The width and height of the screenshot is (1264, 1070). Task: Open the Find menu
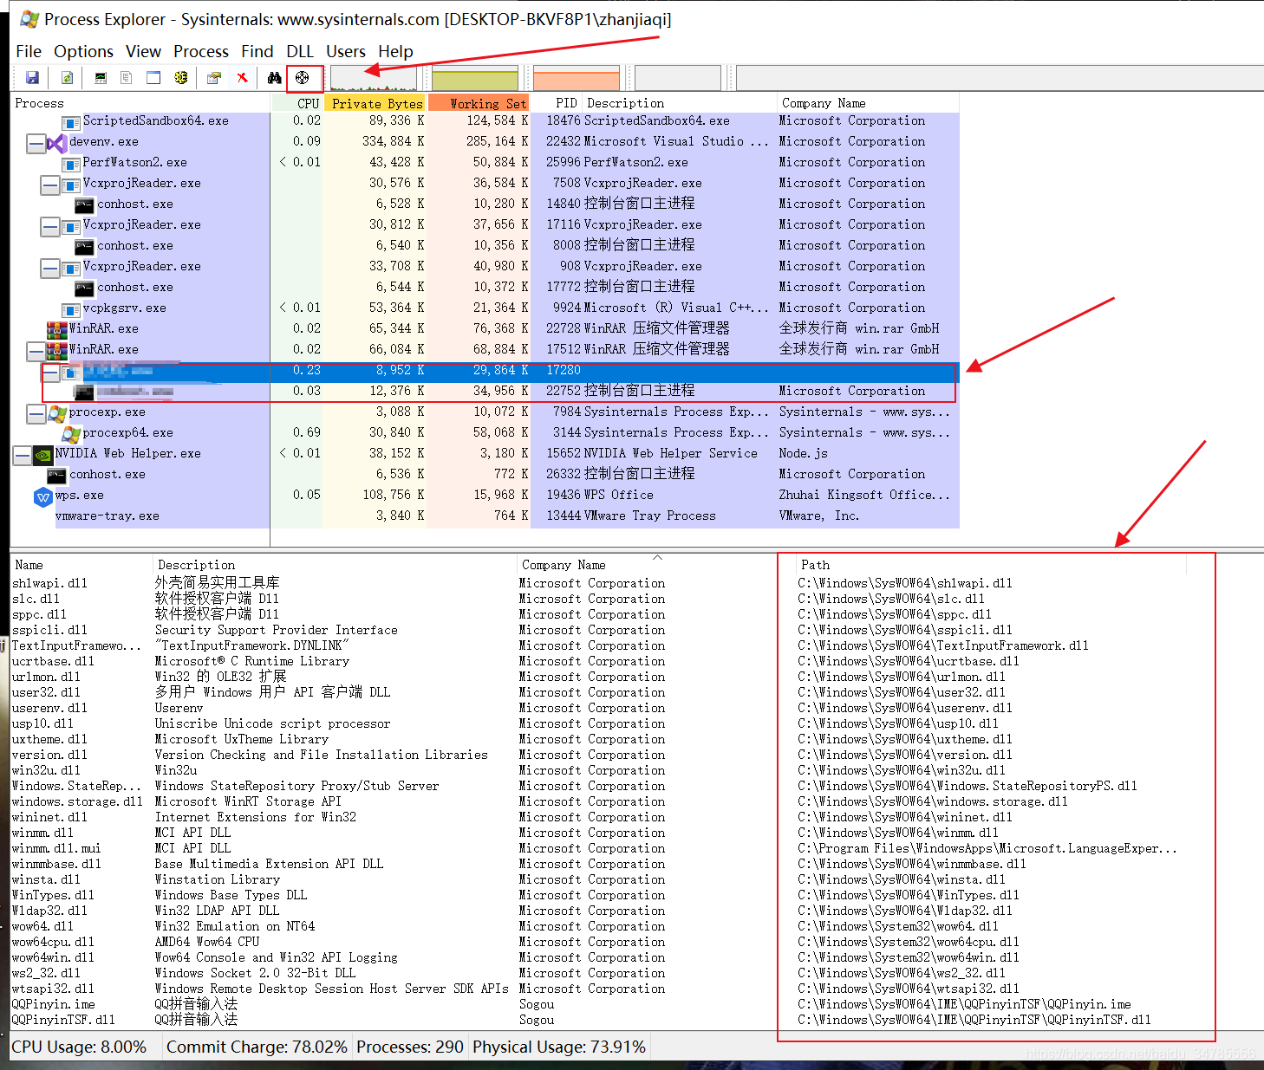pos(257,51)
